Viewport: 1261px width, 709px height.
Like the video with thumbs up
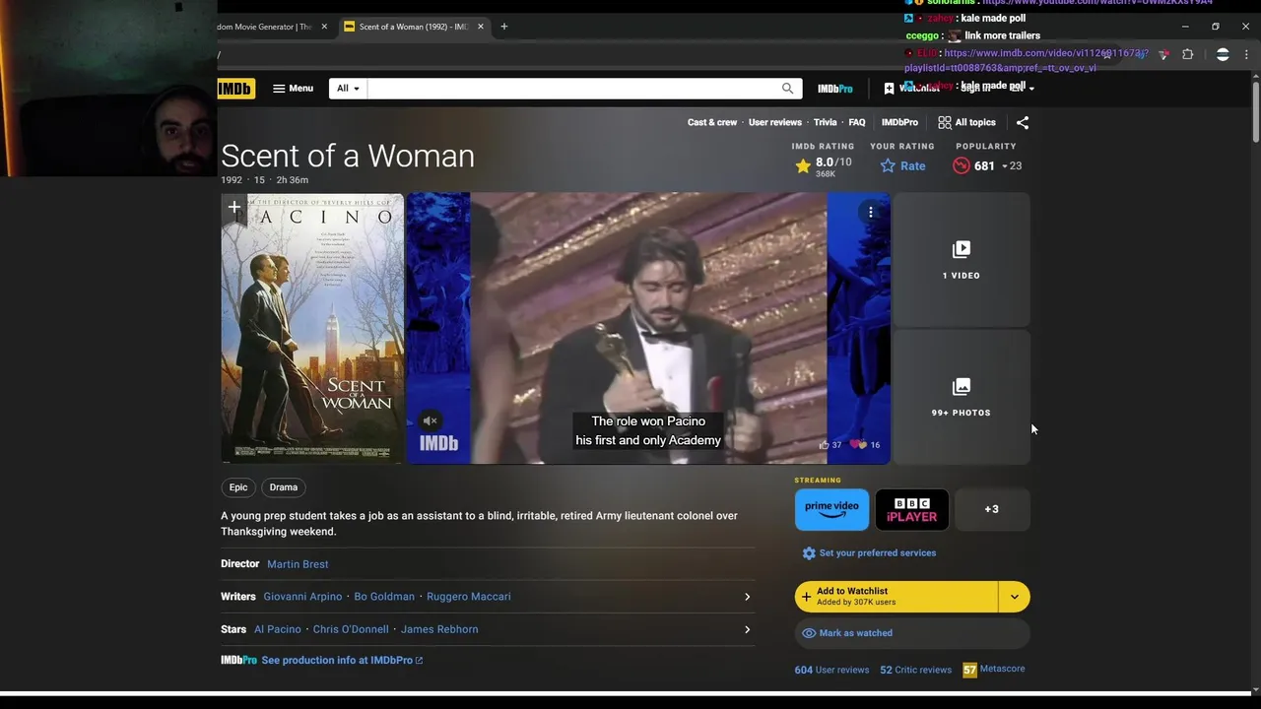(830, 445)
